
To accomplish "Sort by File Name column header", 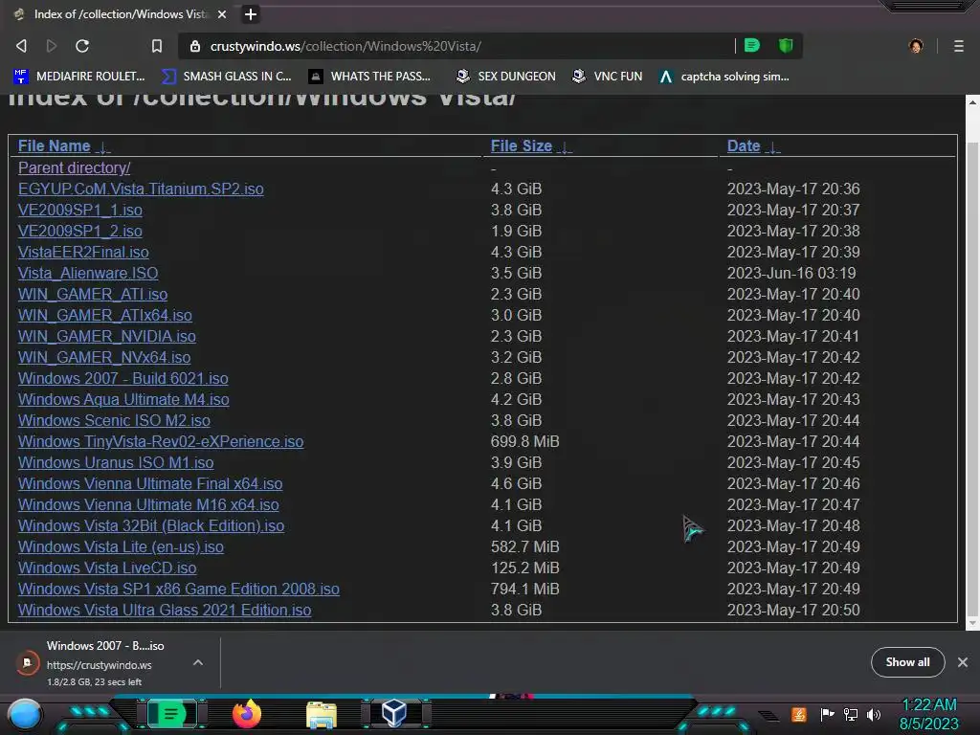I will coord(55,145).
